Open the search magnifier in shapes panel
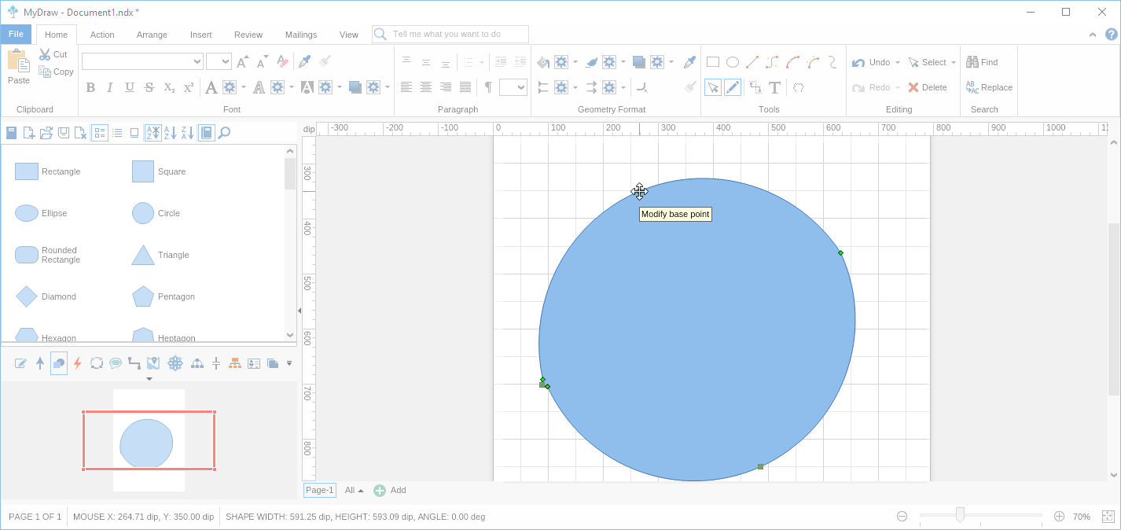 [224, 133]
